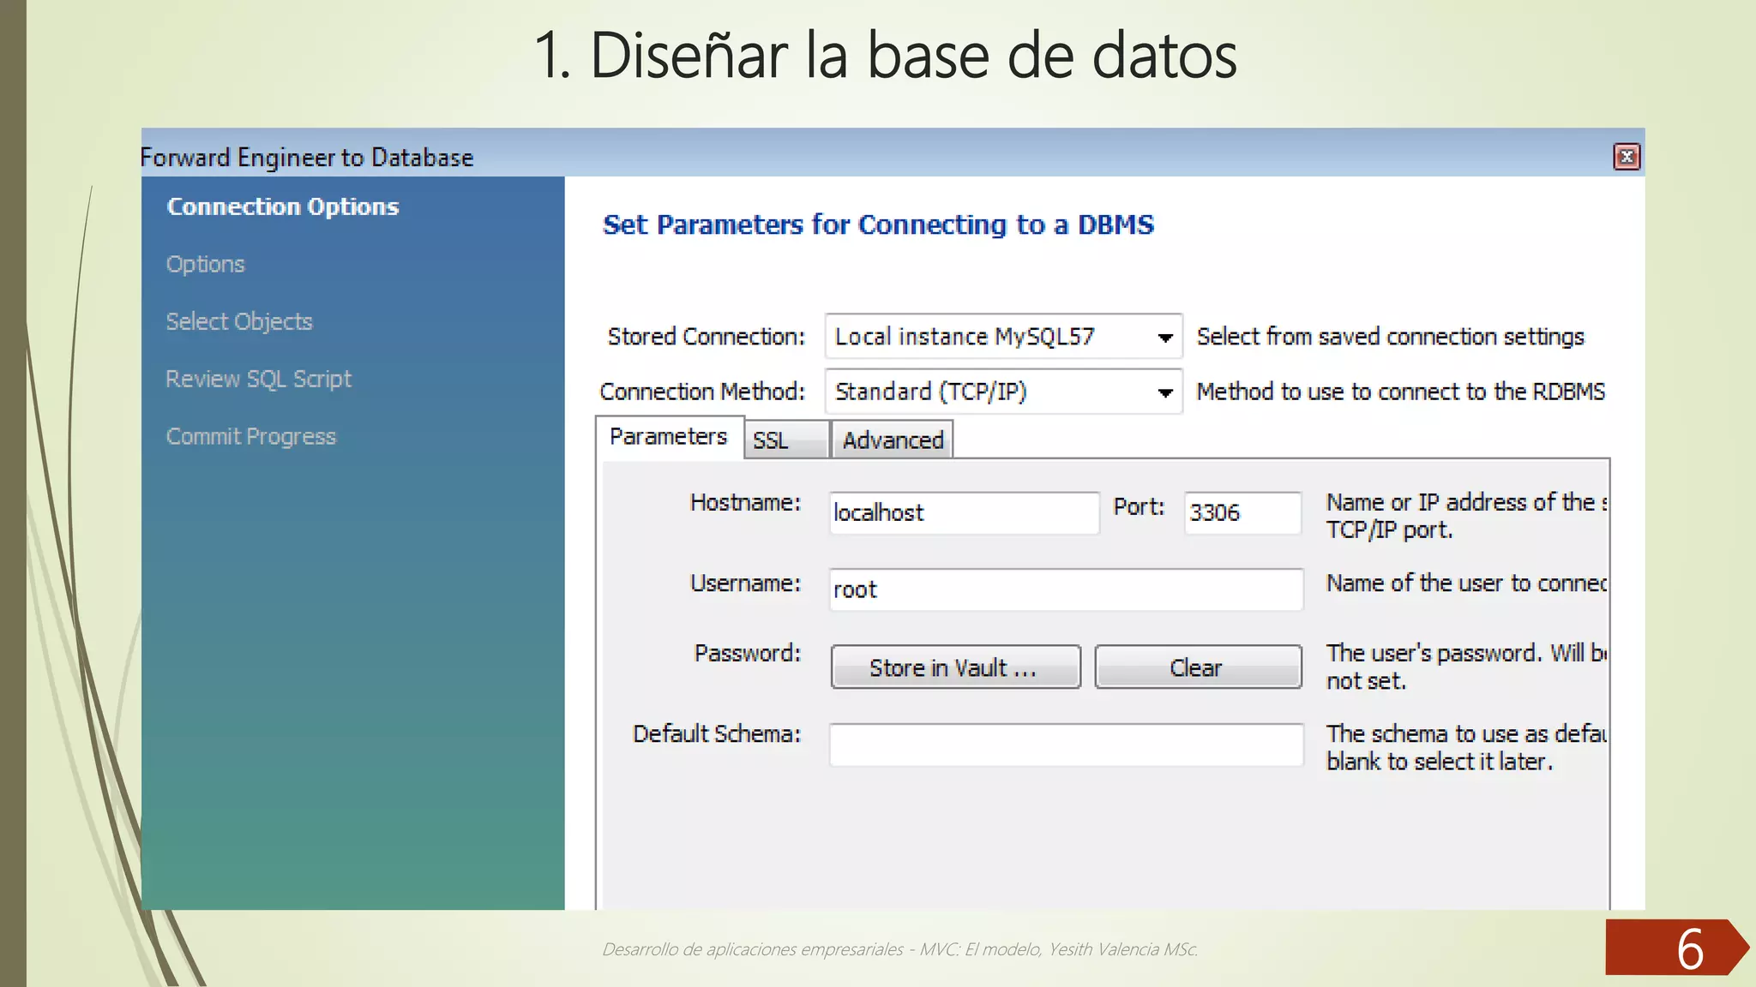
Task: Select the Commit Progress step
Action: click(x=250, y=436)
